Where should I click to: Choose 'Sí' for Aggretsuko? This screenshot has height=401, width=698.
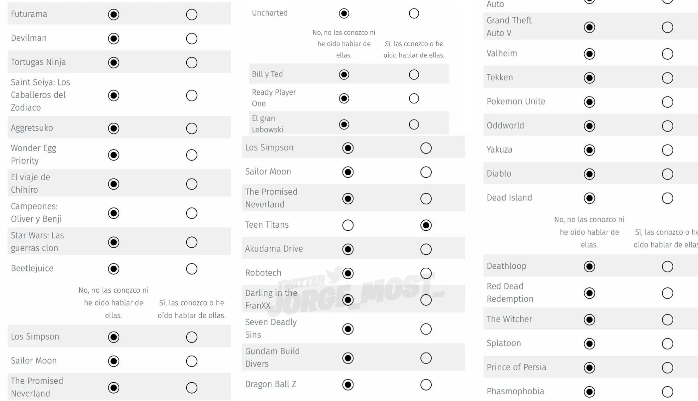[x=191, y=128]
